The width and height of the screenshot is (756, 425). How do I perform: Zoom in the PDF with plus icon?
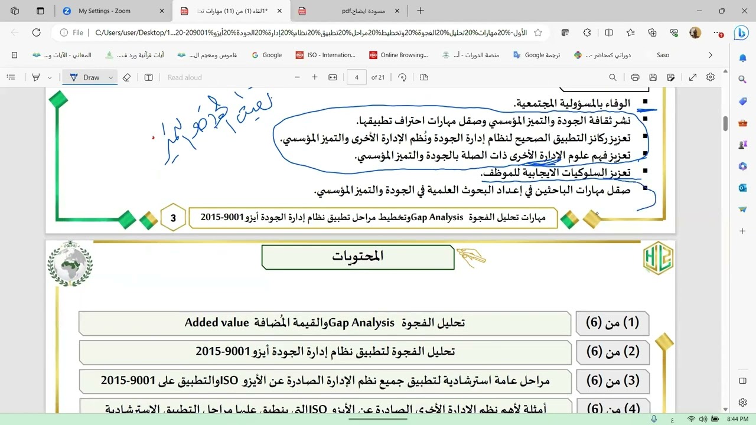315,77
